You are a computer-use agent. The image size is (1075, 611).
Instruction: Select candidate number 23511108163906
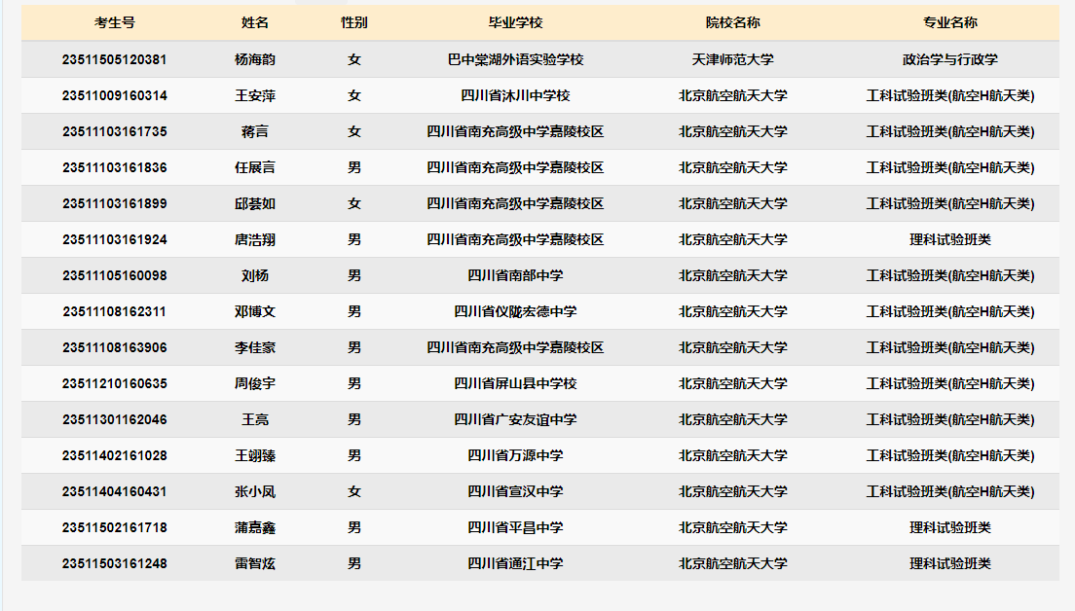pos(115,348)
